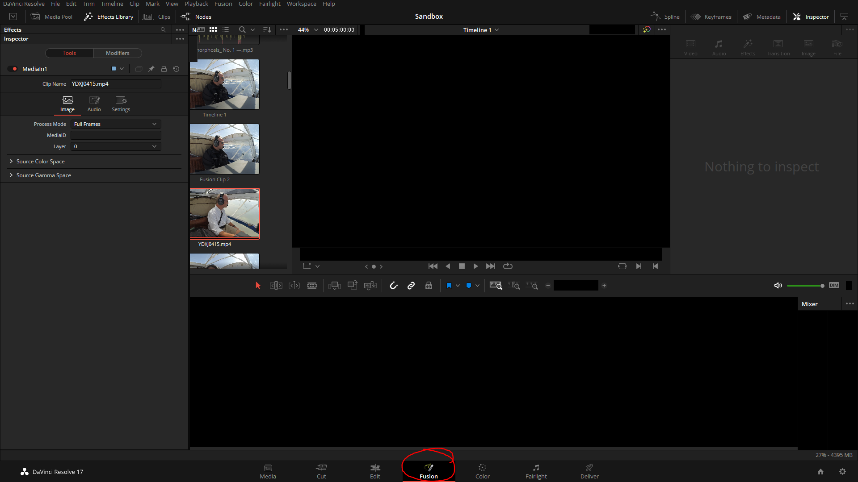Click the Detail Zoom icon

(x=514, y=286)
